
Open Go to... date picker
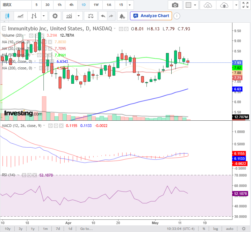click(x=86, y=229)
